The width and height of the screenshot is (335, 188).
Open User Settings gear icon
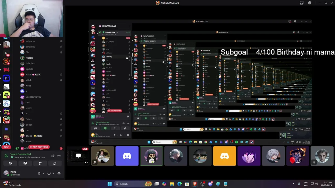(x=59, y=173)
